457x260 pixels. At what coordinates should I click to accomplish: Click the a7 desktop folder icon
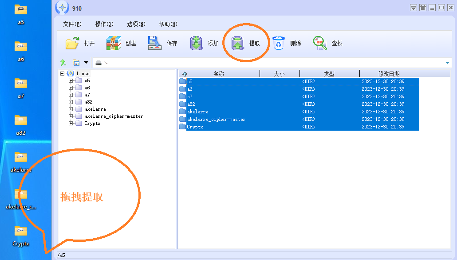[x=21, y=84]
